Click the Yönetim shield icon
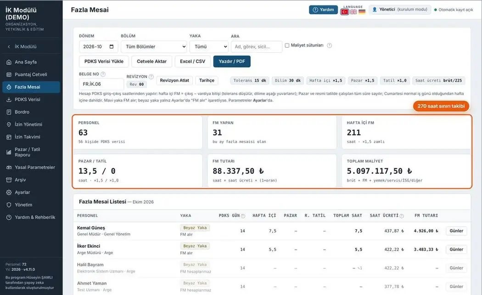 [x=9, y=205]
